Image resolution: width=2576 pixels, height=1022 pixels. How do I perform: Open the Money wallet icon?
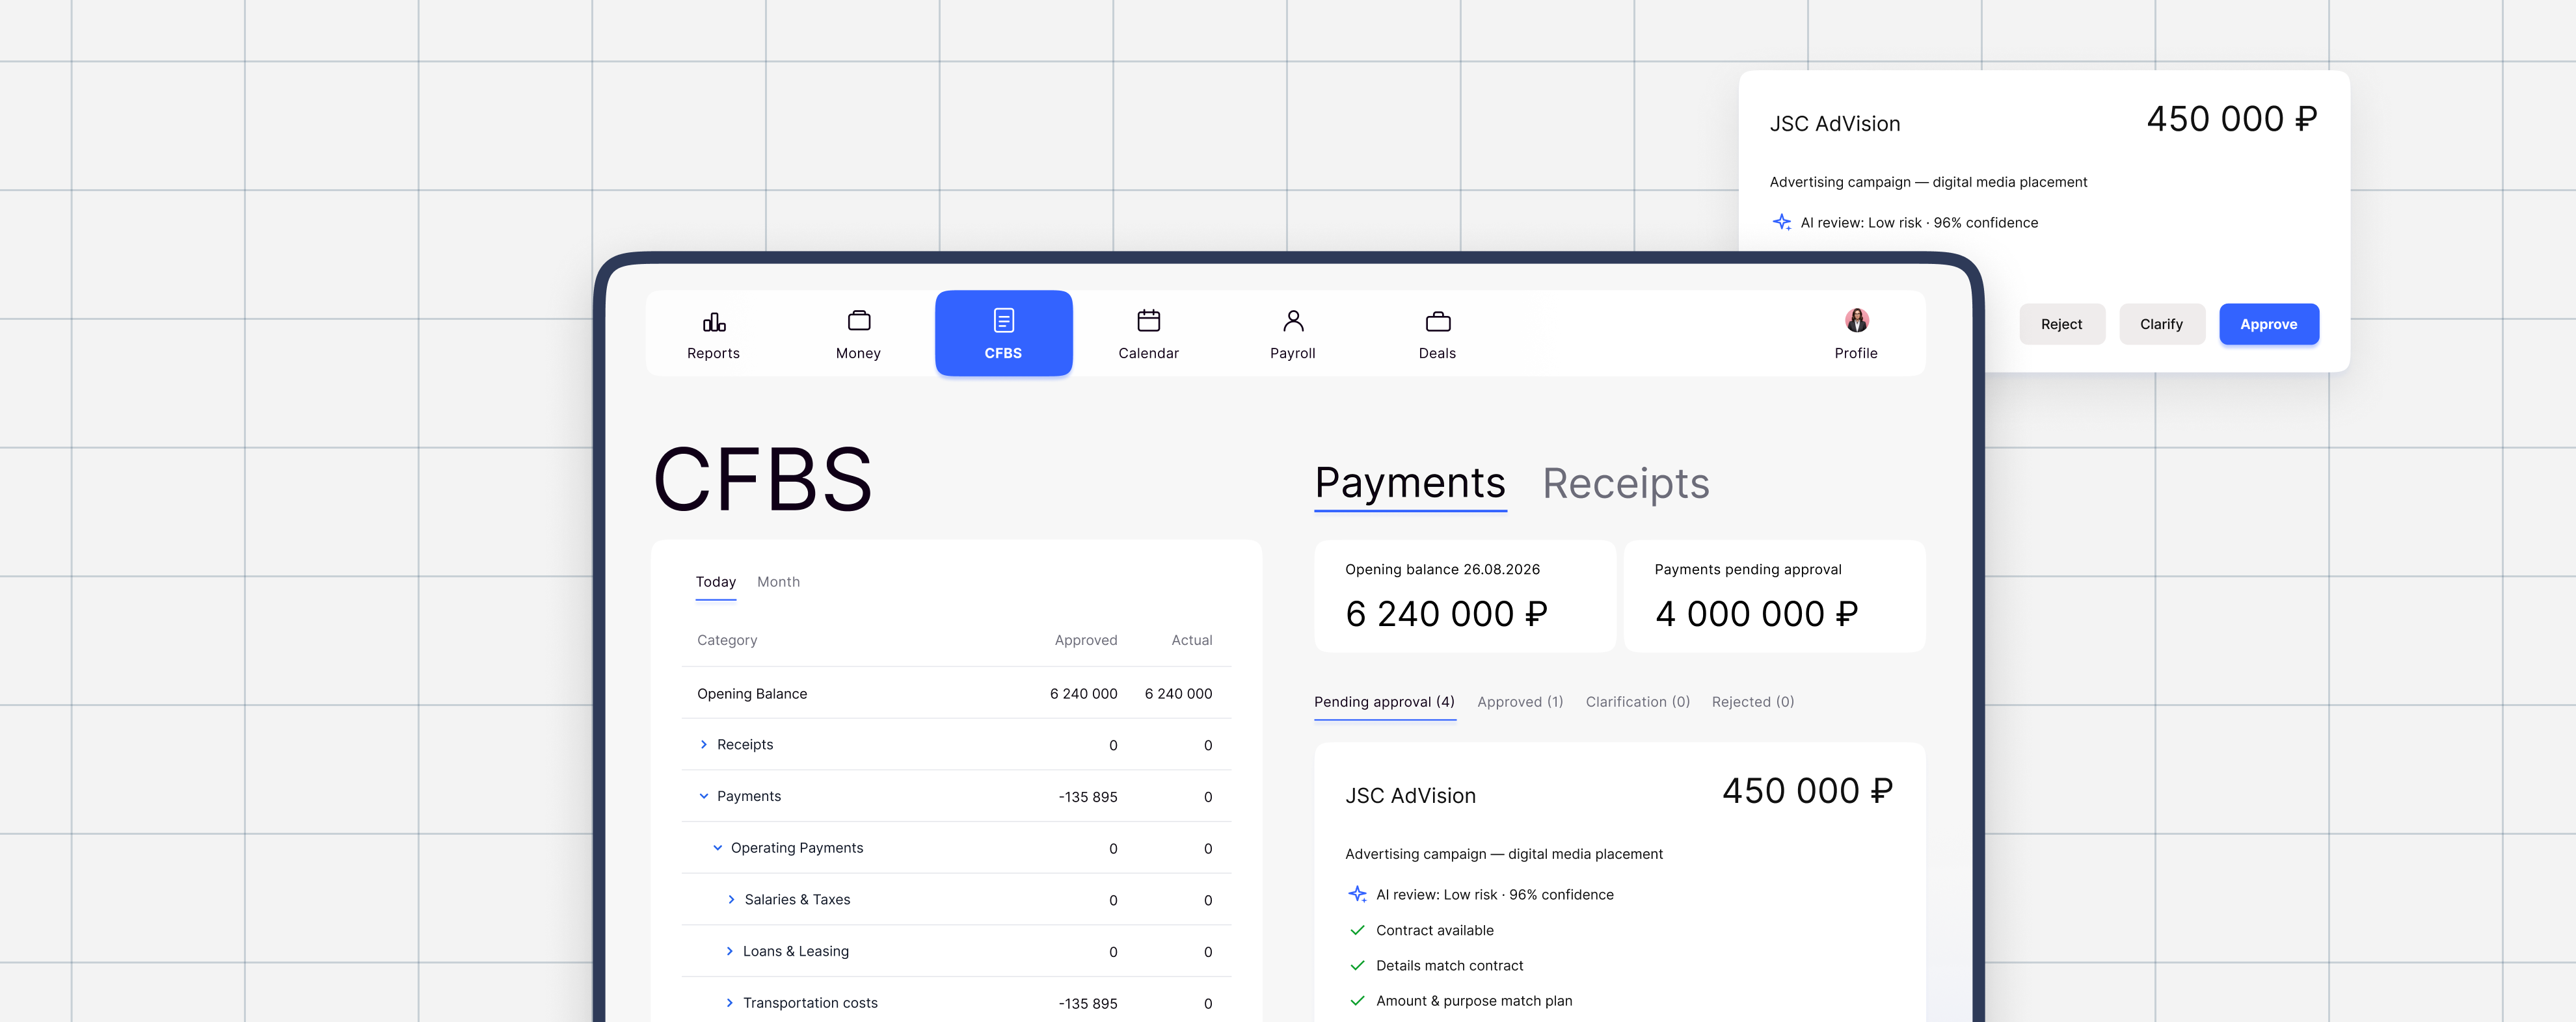click(x=858, y=321)
